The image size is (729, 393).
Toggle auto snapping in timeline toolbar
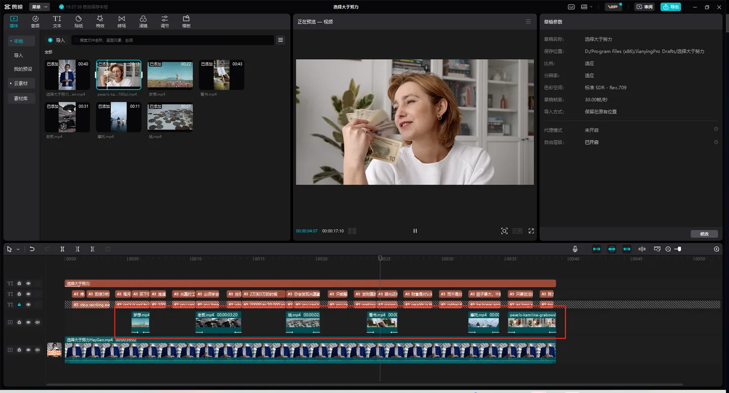pyautogui.click(x=612, y=249)
